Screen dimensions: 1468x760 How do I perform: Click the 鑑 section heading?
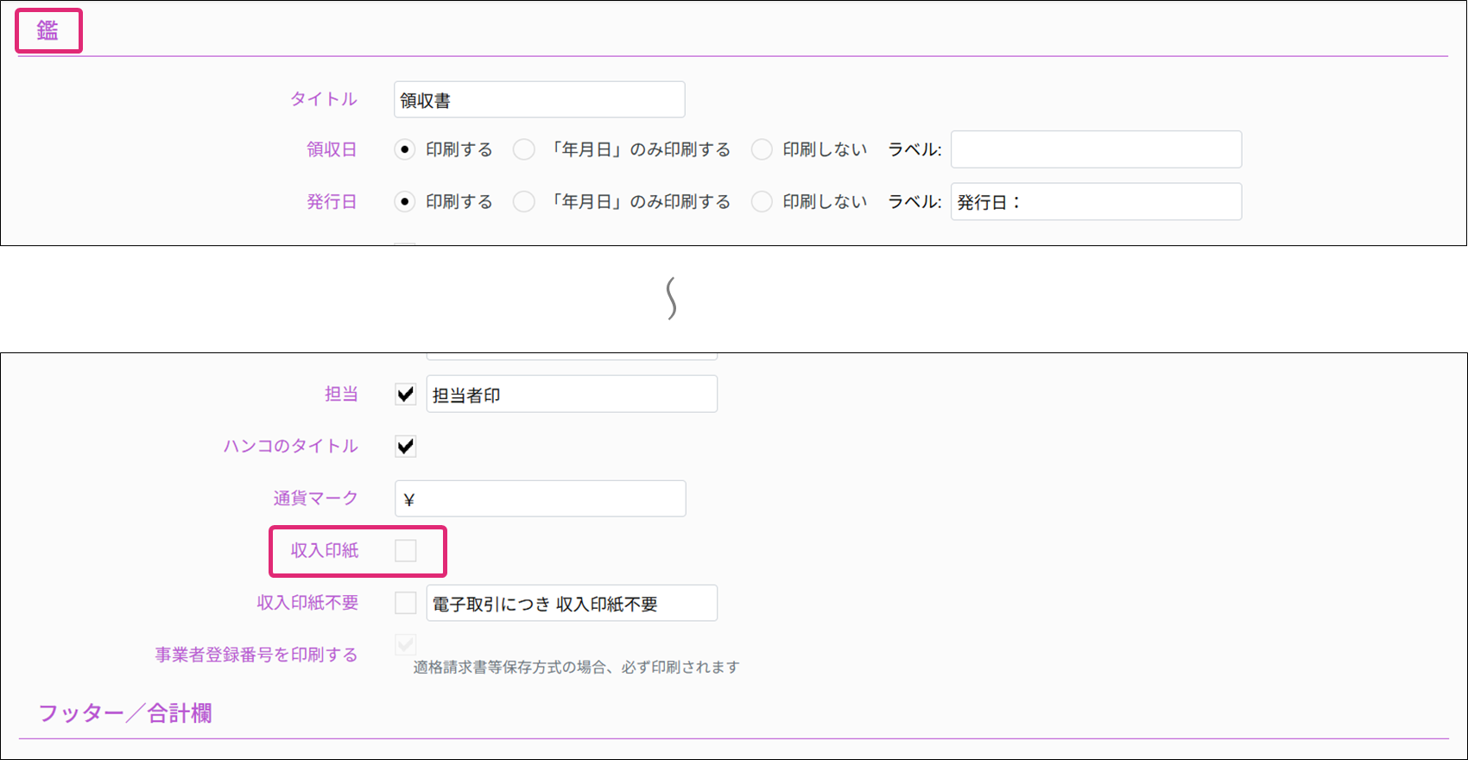point(47,31)
